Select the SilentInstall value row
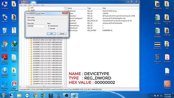This screenshot has width=174, height=98. [x=73, y=28]
